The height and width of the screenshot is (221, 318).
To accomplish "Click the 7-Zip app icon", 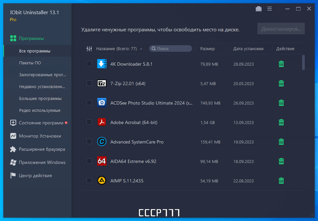I will coord(102,83).
